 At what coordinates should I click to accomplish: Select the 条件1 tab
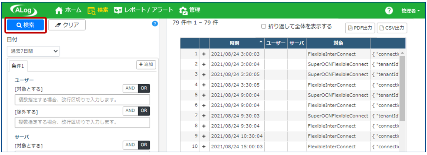[x=18, y=66]
